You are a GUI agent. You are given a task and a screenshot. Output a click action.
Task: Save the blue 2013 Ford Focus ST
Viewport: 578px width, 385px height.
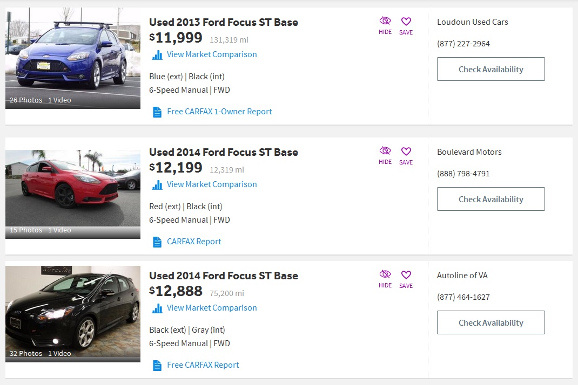click(x=406, y=26)
